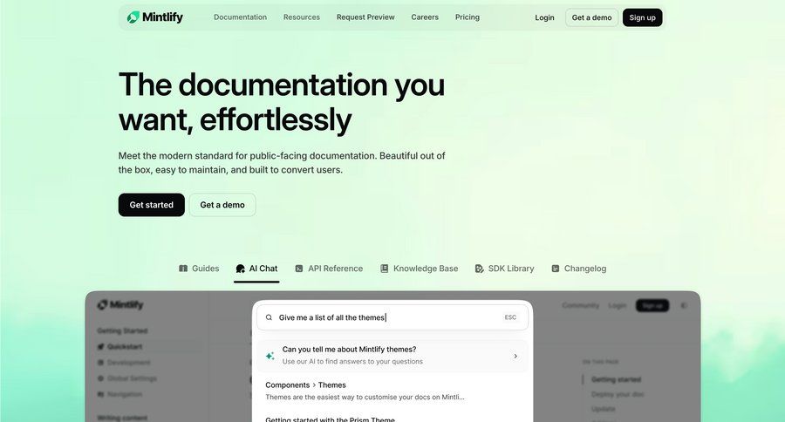The image size is (785, 422).
Task: Switch to the Guides tab
Action: click(199, 269)
